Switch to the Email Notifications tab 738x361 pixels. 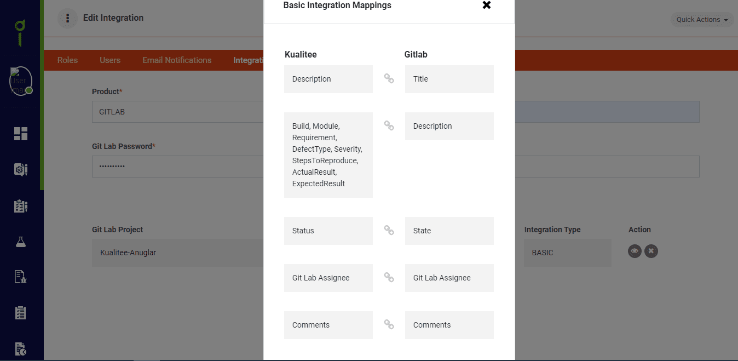[177, 60]
